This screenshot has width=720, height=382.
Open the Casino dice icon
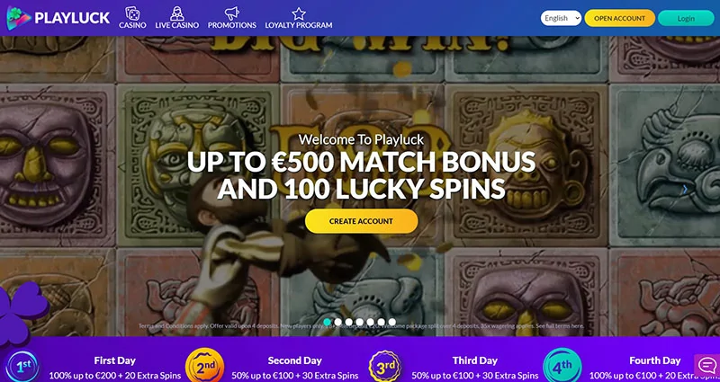tap(132, 13)
